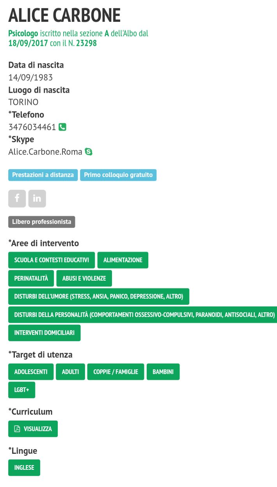277x487 pixels.
Task: Click the Alimentazione area tag
Action: coord(123,260)
